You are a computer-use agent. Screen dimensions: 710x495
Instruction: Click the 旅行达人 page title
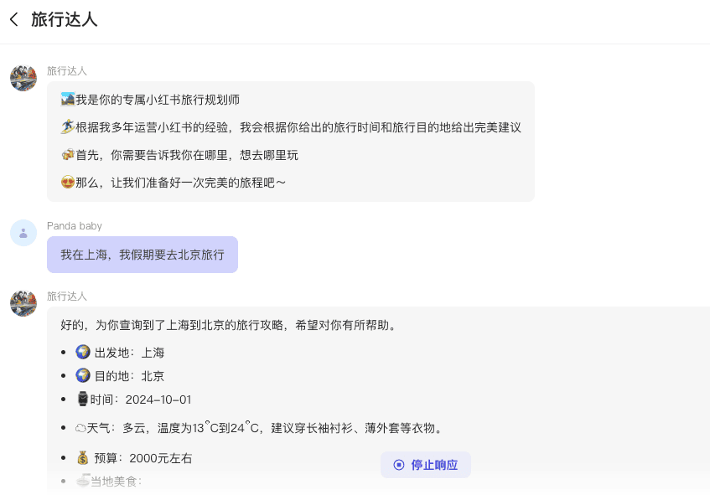pyautogui.click(x=65, y=19)
